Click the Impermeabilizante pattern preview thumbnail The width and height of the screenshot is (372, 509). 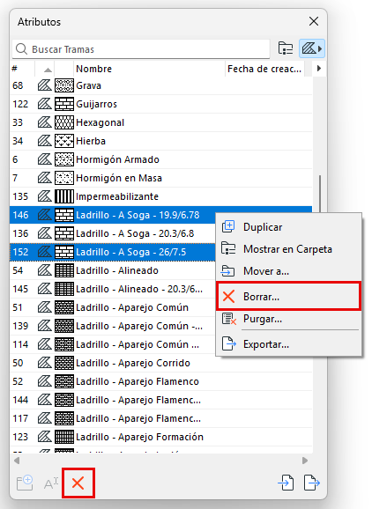[64, 196]
